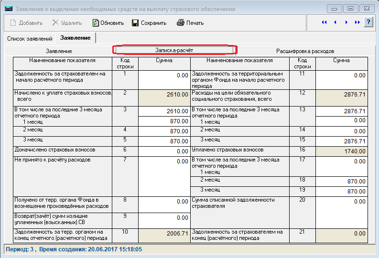Click the Обновить button label

[x=112, y=23]
